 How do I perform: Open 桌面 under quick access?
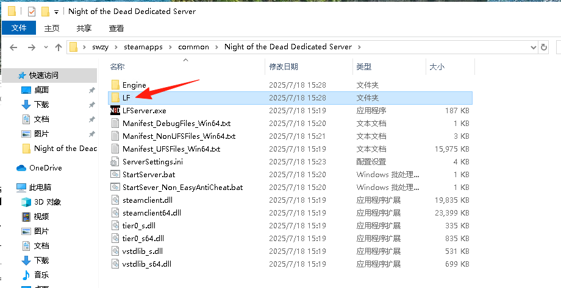tap(35, 90)
